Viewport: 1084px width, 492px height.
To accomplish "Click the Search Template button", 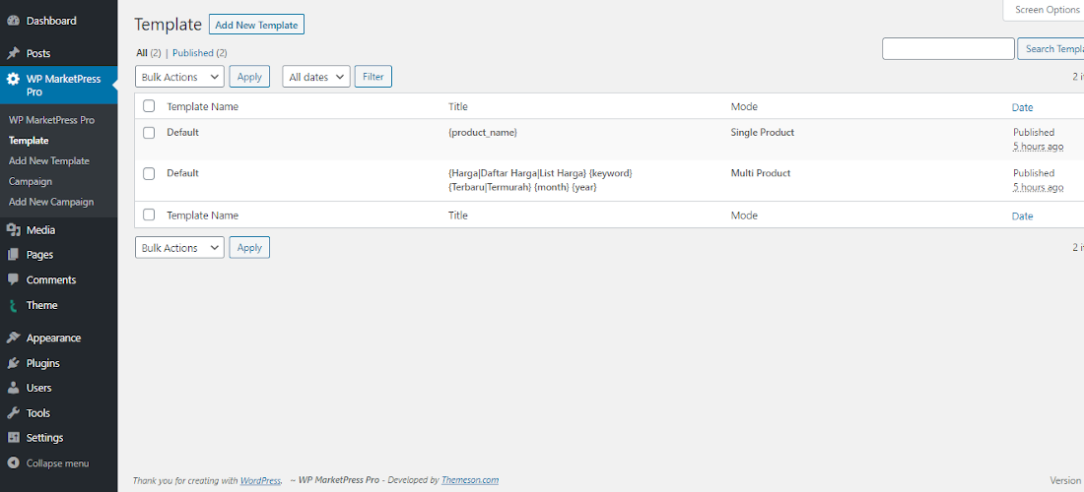I will pos(1050,49).
